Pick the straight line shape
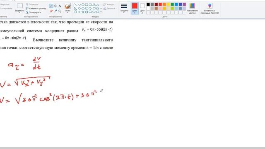The image size is (265, 149). pos(75,5)
